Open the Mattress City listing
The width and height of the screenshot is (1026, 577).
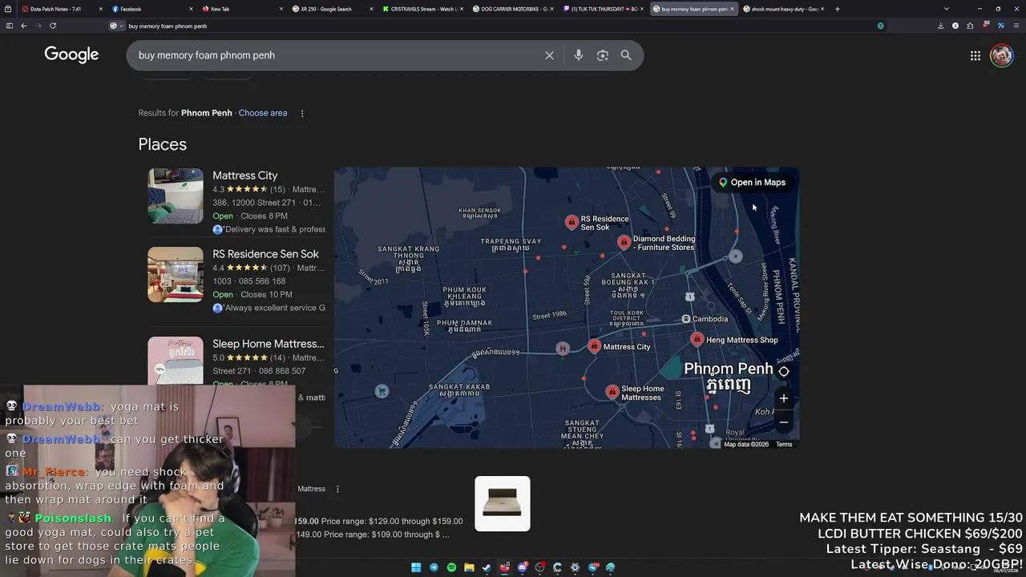click(x=244, y=176)
